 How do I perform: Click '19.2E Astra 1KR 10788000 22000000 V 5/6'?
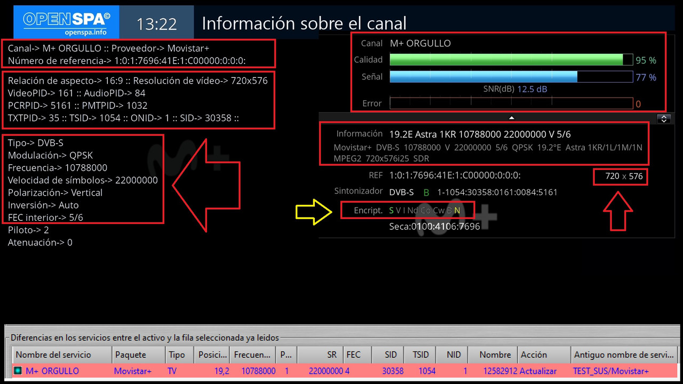[x=480, y=134]
